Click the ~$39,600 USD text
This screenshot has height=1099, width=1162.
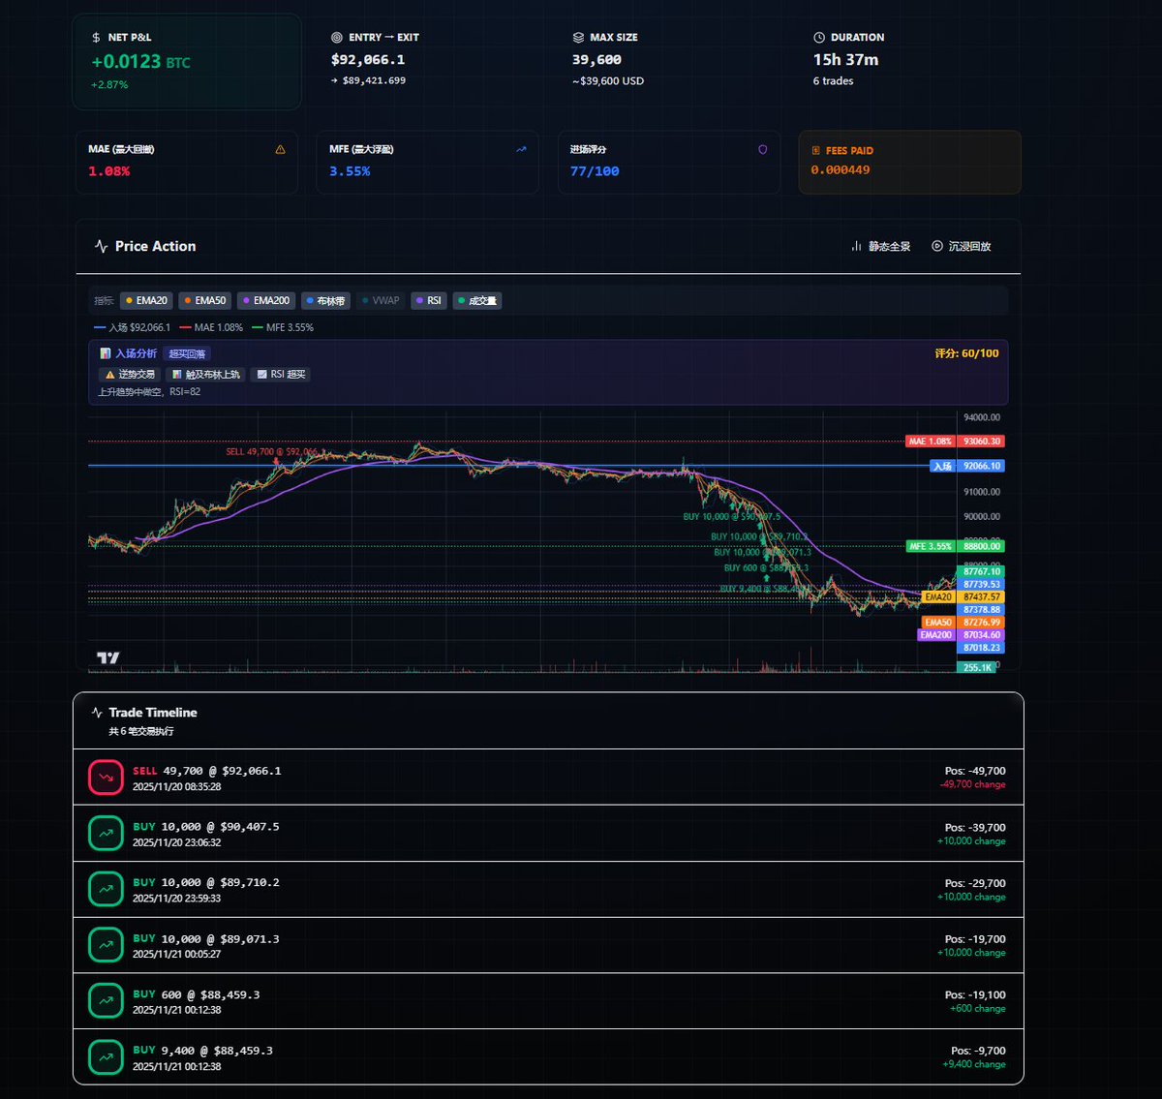pos(607,81)
